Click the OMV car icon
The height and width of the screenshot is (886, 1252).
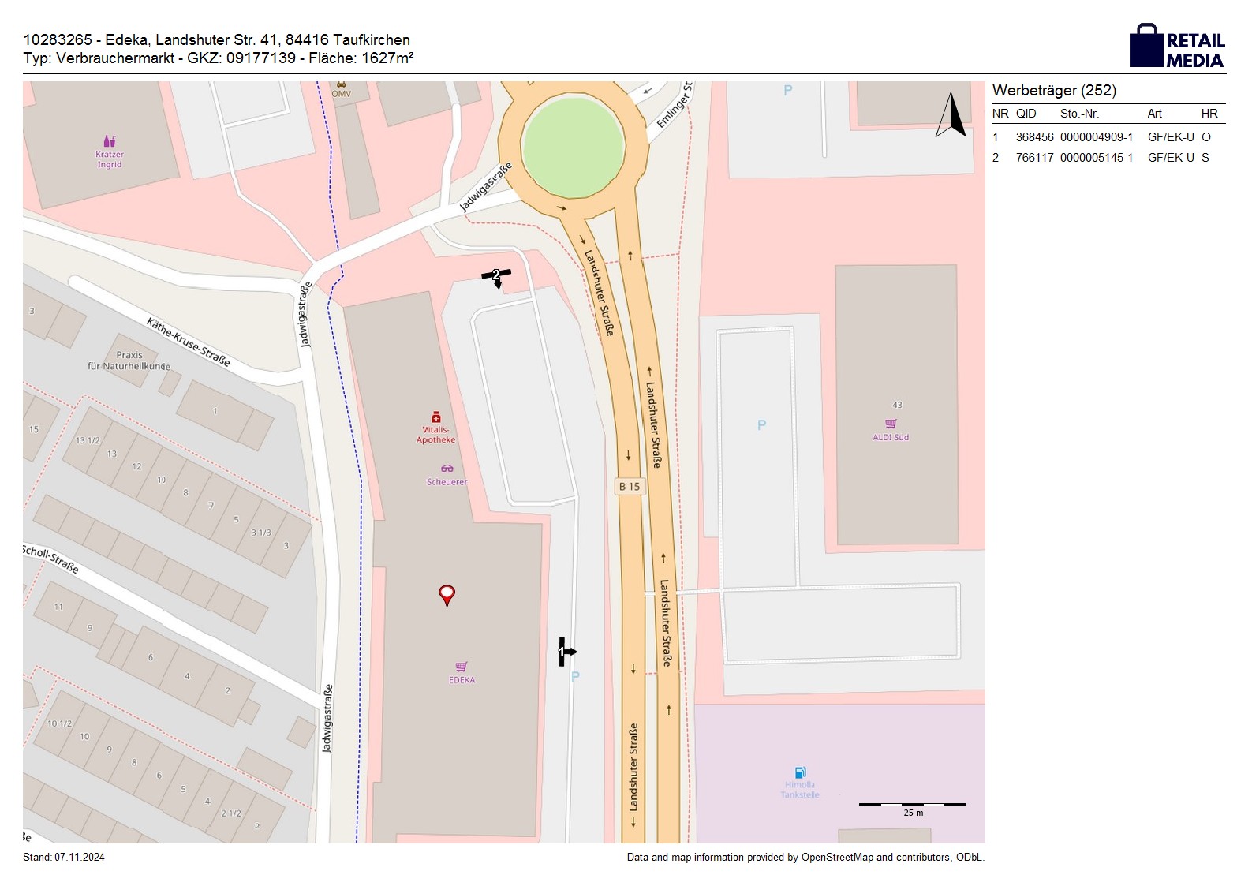341,84
